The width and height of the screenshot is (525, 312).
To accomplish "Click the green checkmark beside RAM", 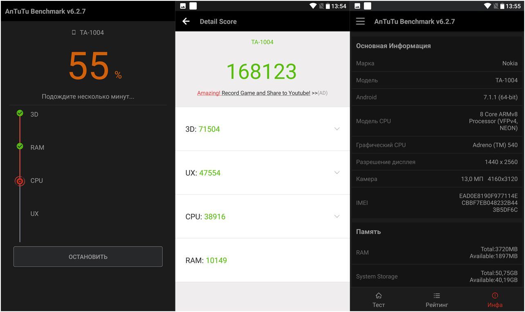I will click(20, 146).
